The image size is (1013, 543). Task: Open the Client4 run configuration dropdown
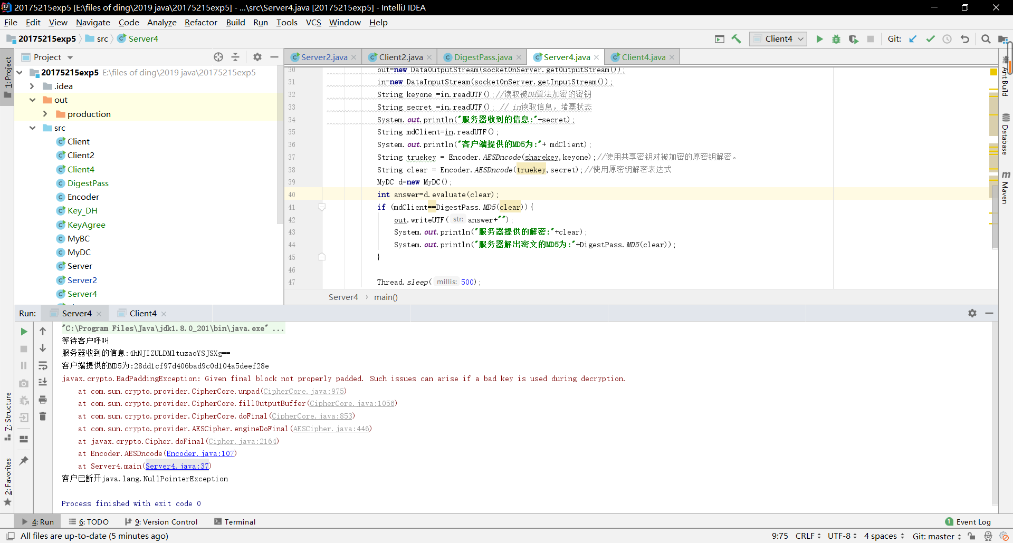778,39
